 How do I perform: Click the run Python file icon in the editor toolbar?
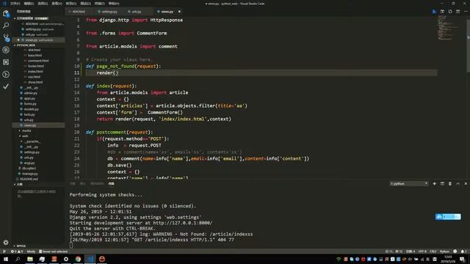434,12
